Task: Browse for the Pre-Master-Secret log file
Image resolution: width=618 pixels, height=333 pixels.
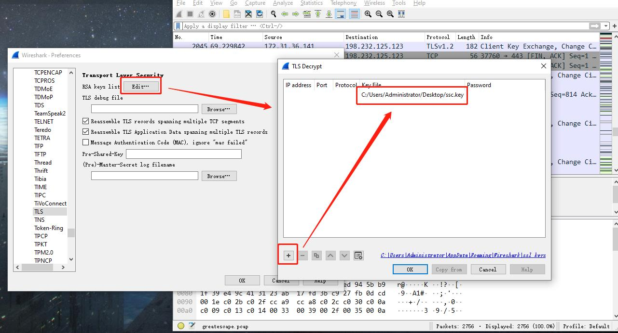Action: click(219, 176)
